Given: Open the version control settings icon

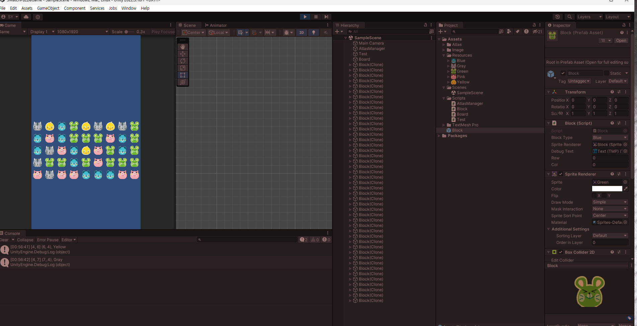Looking at the screenshot, I should pos(38,17).
